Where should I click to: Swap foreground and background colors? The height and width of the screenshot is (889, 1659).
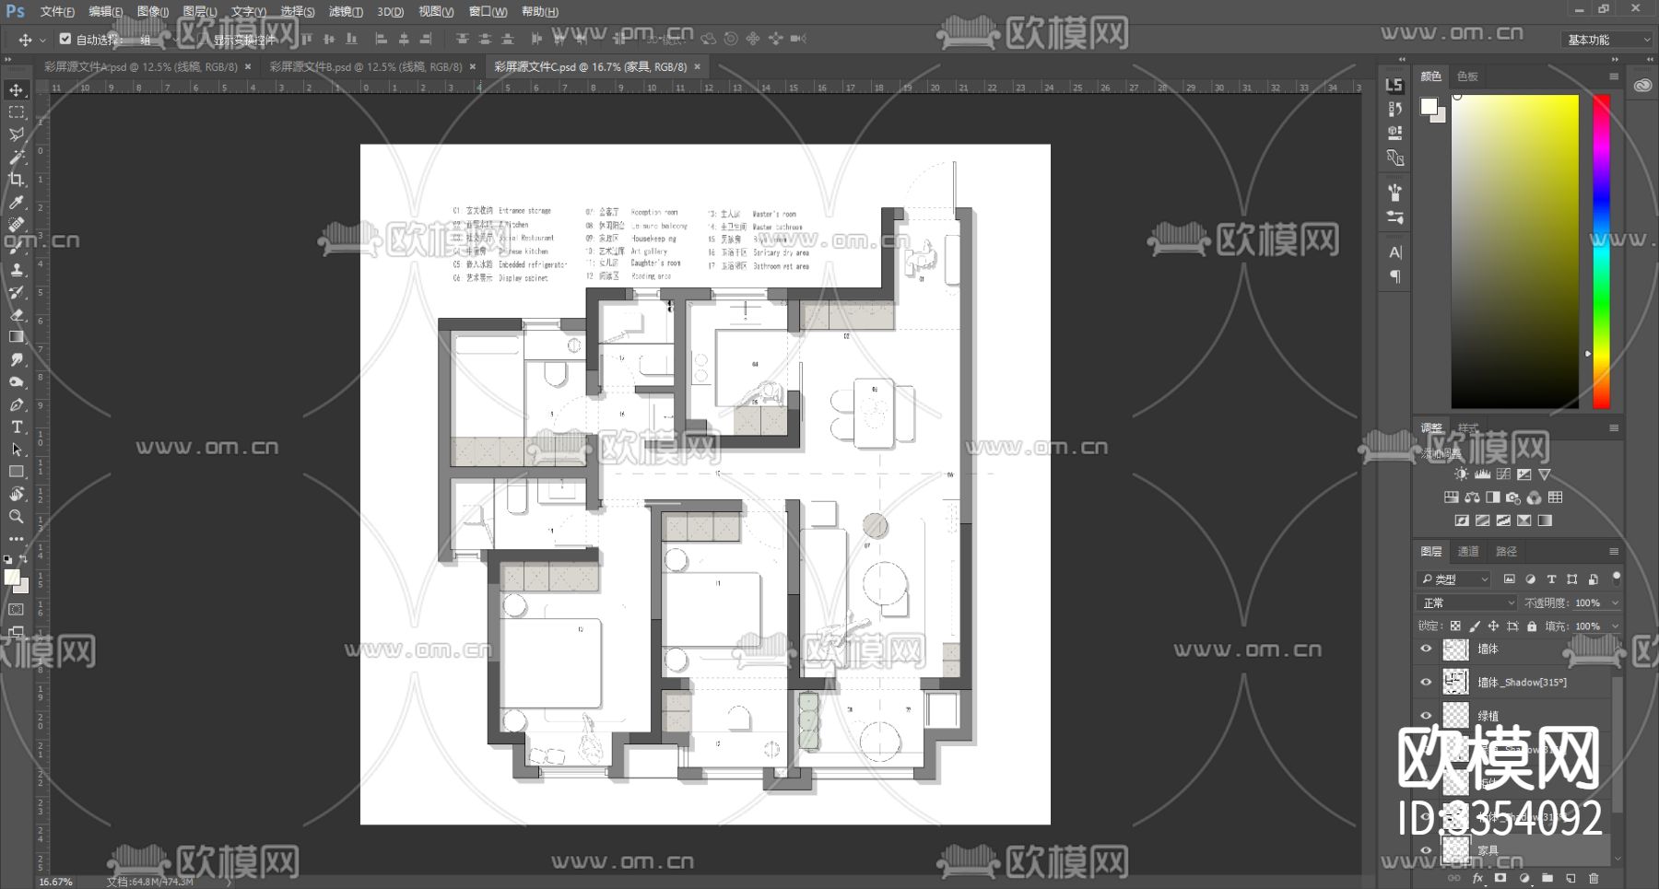tap(24, 558)
